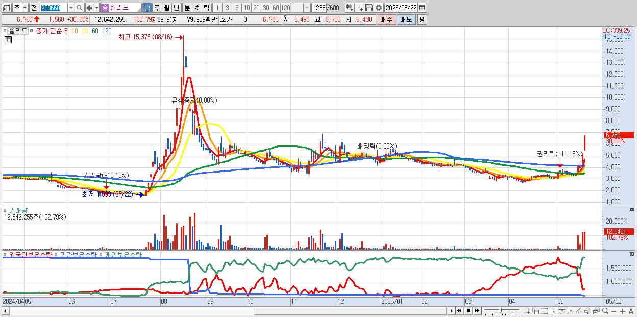Switch to the weekly 주 period
The width and height of the screenshot is (637, 317).
point(157,8)
